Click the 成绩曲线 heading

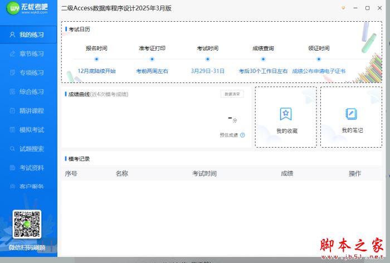(x=79, y=94)
